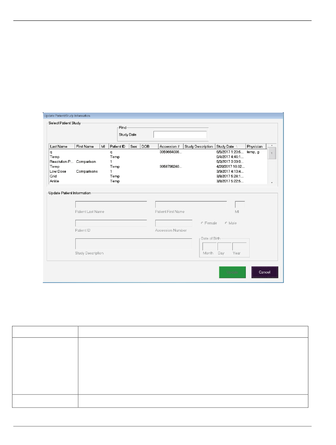336x445 pixels.
Task: Click the Accession Number input field
Action: (x=174, y=223)
